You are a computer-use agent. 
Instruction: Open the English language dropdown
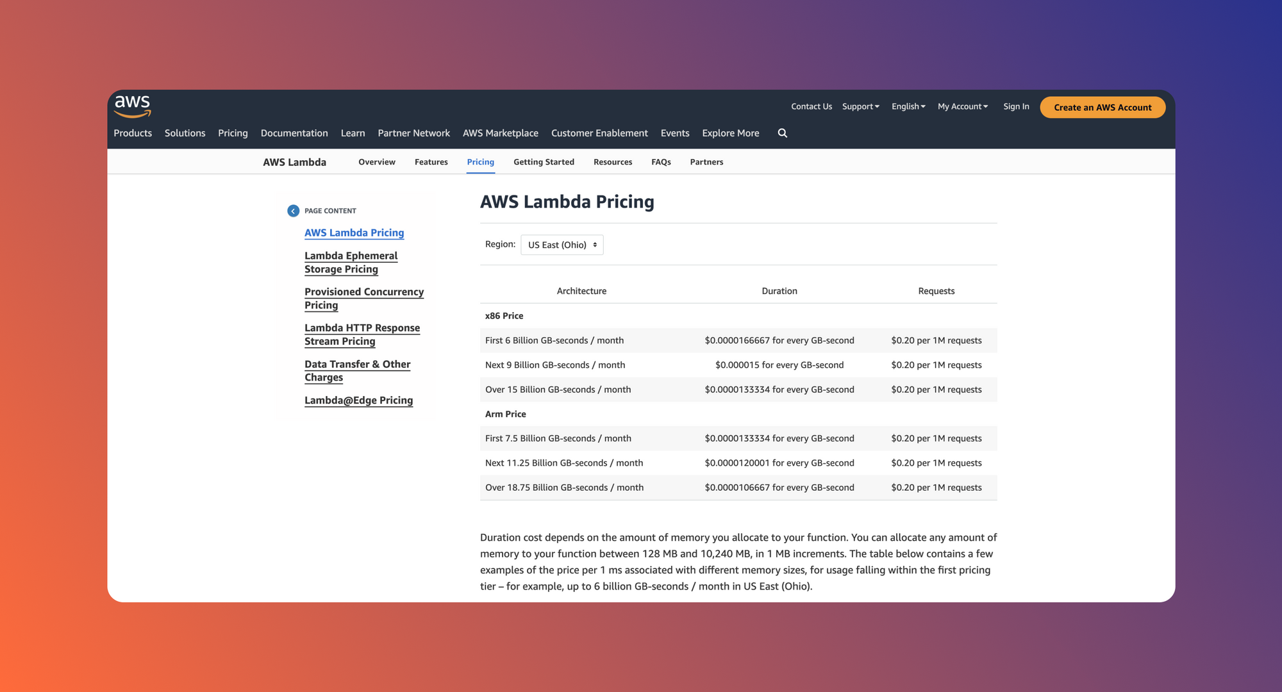[x=908, y=106]
